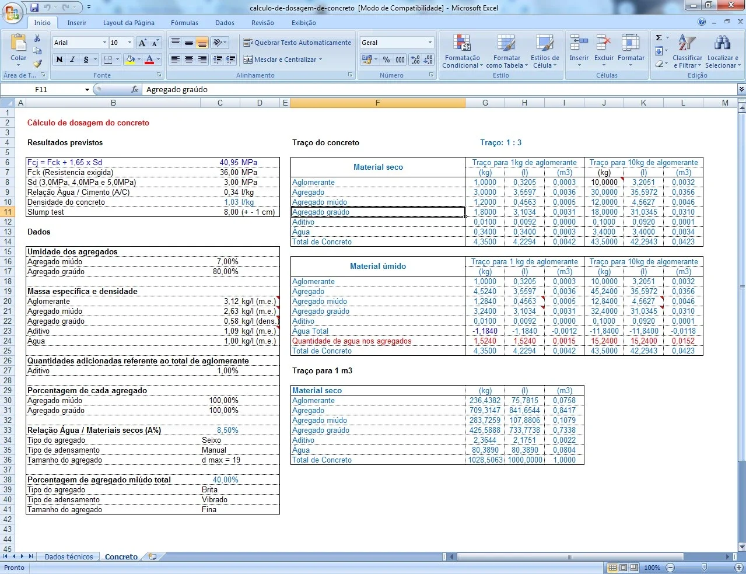Toggle Wrap Text (Quebrar Texto Automaticamente)

pyautogui.click(x=297, y=43)
